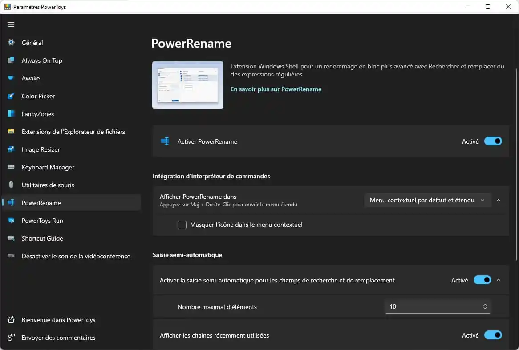Open PowerToys Run settings
The height and width of the screenshot is (350, 519).
coord(72,220)
